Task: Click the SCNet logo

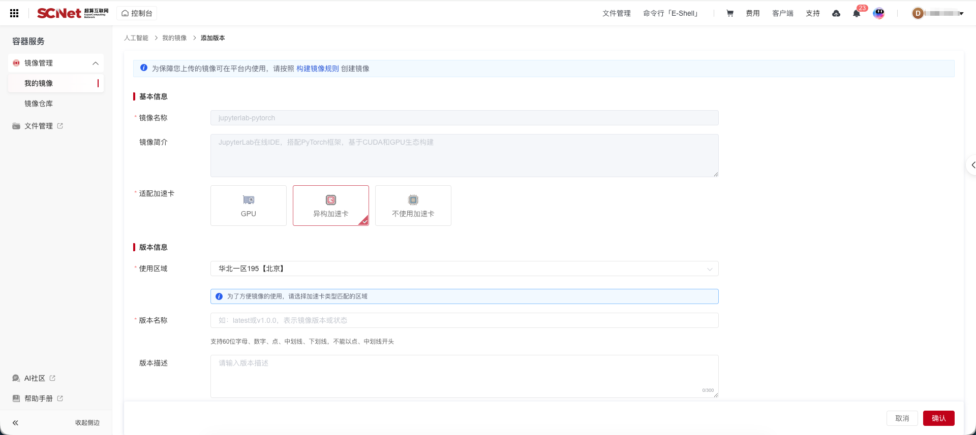Action: pos(73,13)
